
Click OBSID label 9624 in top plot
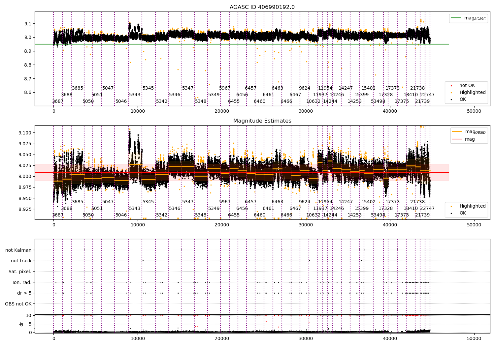point(305,88)
